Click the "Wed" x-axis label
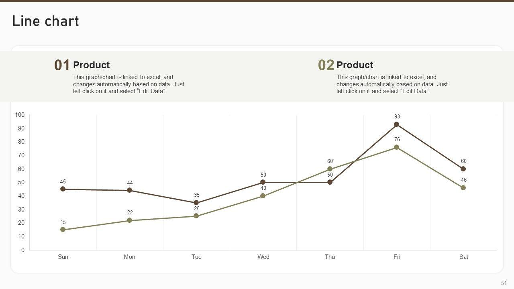This screenshot has height=289, width=514. [x=263, y=257]
